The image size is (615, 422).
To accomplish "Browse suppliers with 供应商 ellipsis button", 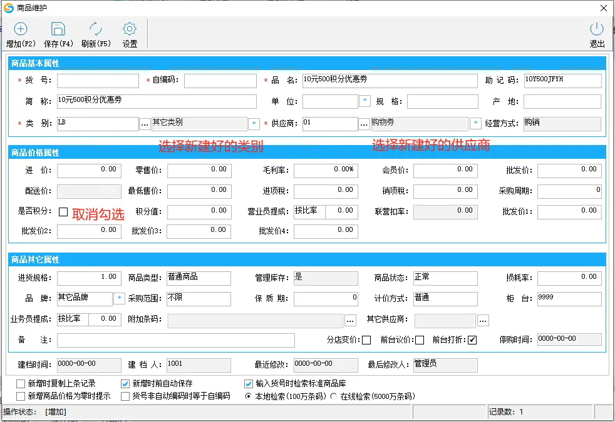I will [364, 124].
